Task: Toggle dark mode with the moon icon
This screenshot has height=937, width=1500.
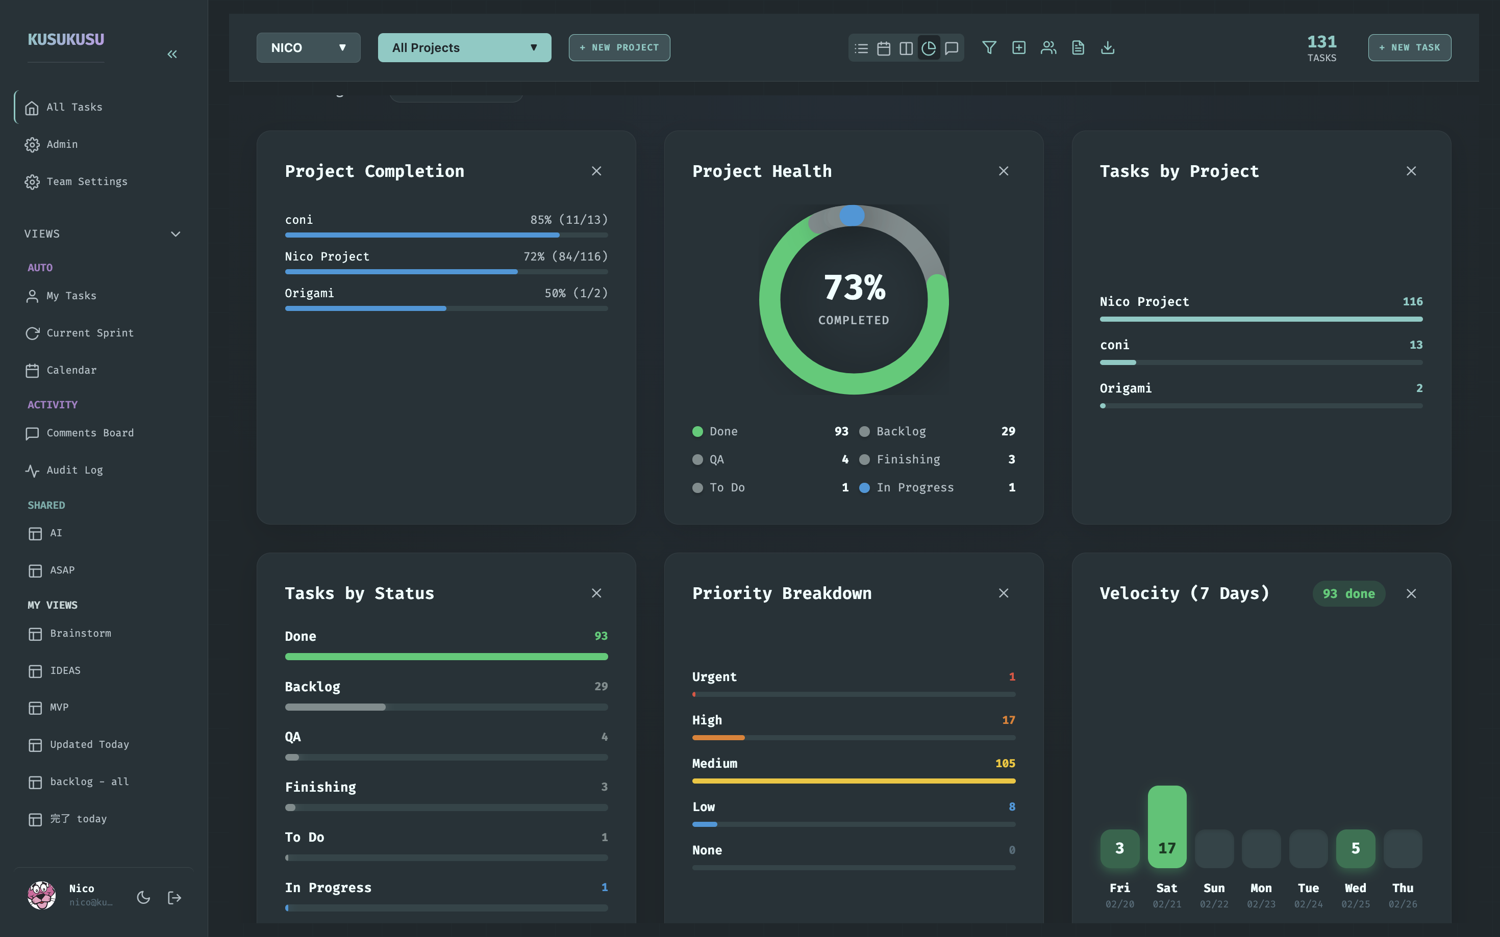Action: [143, 897]
